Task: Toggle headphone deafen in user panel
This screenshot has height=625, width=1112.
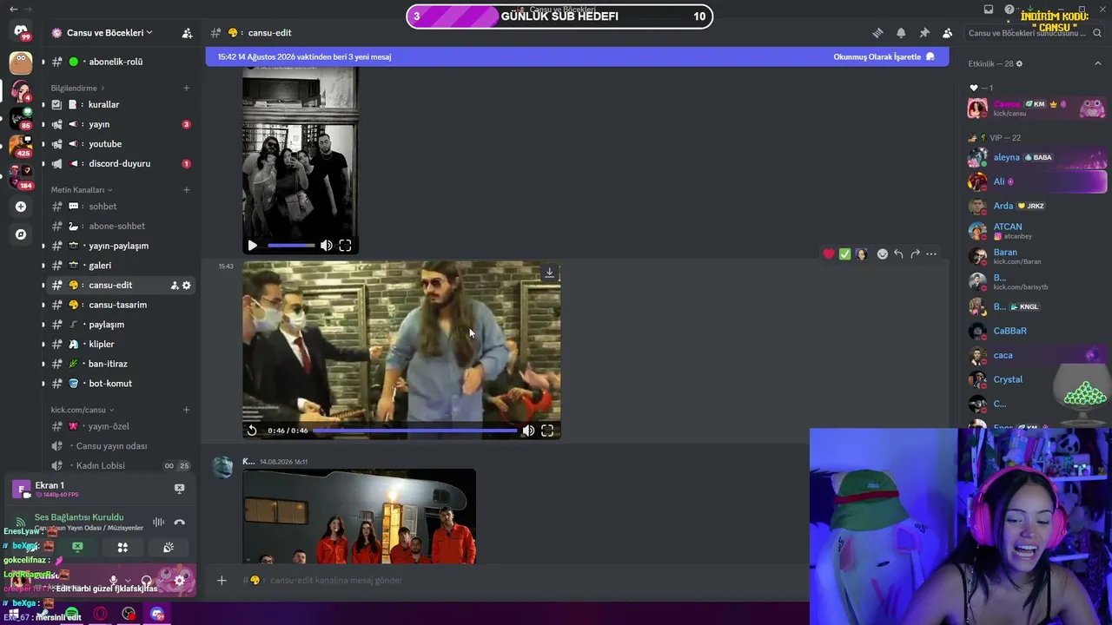Action: [146, 580]
